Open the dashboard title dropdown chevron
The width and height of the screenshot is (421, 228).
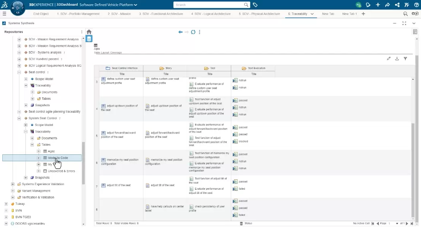click(136, 5)
